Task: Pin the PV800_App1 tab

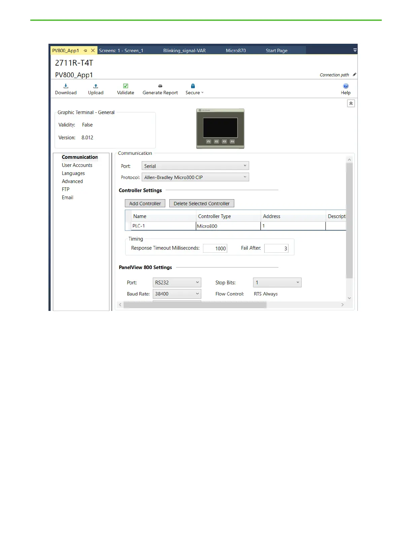Action: (x=85, y=50)
